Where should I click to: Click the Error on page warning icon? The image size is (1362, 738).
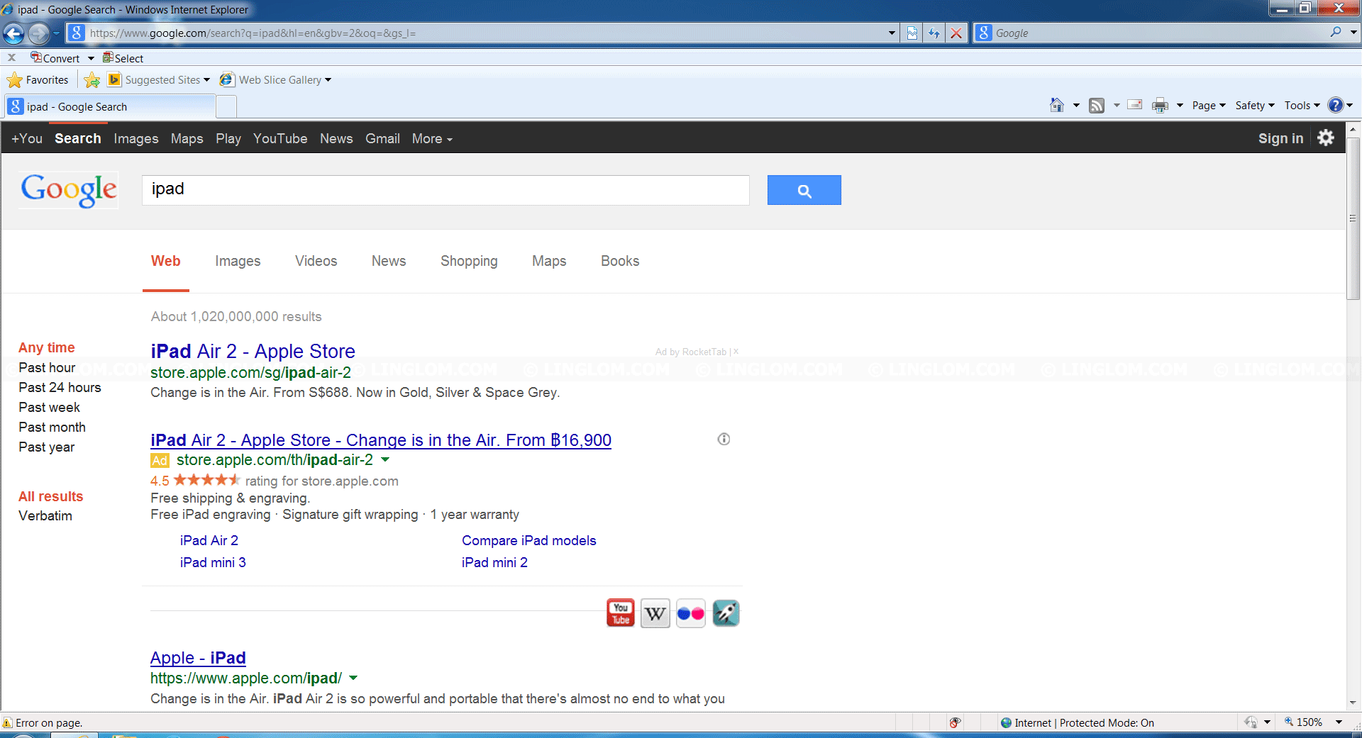(x=8, y=723)
